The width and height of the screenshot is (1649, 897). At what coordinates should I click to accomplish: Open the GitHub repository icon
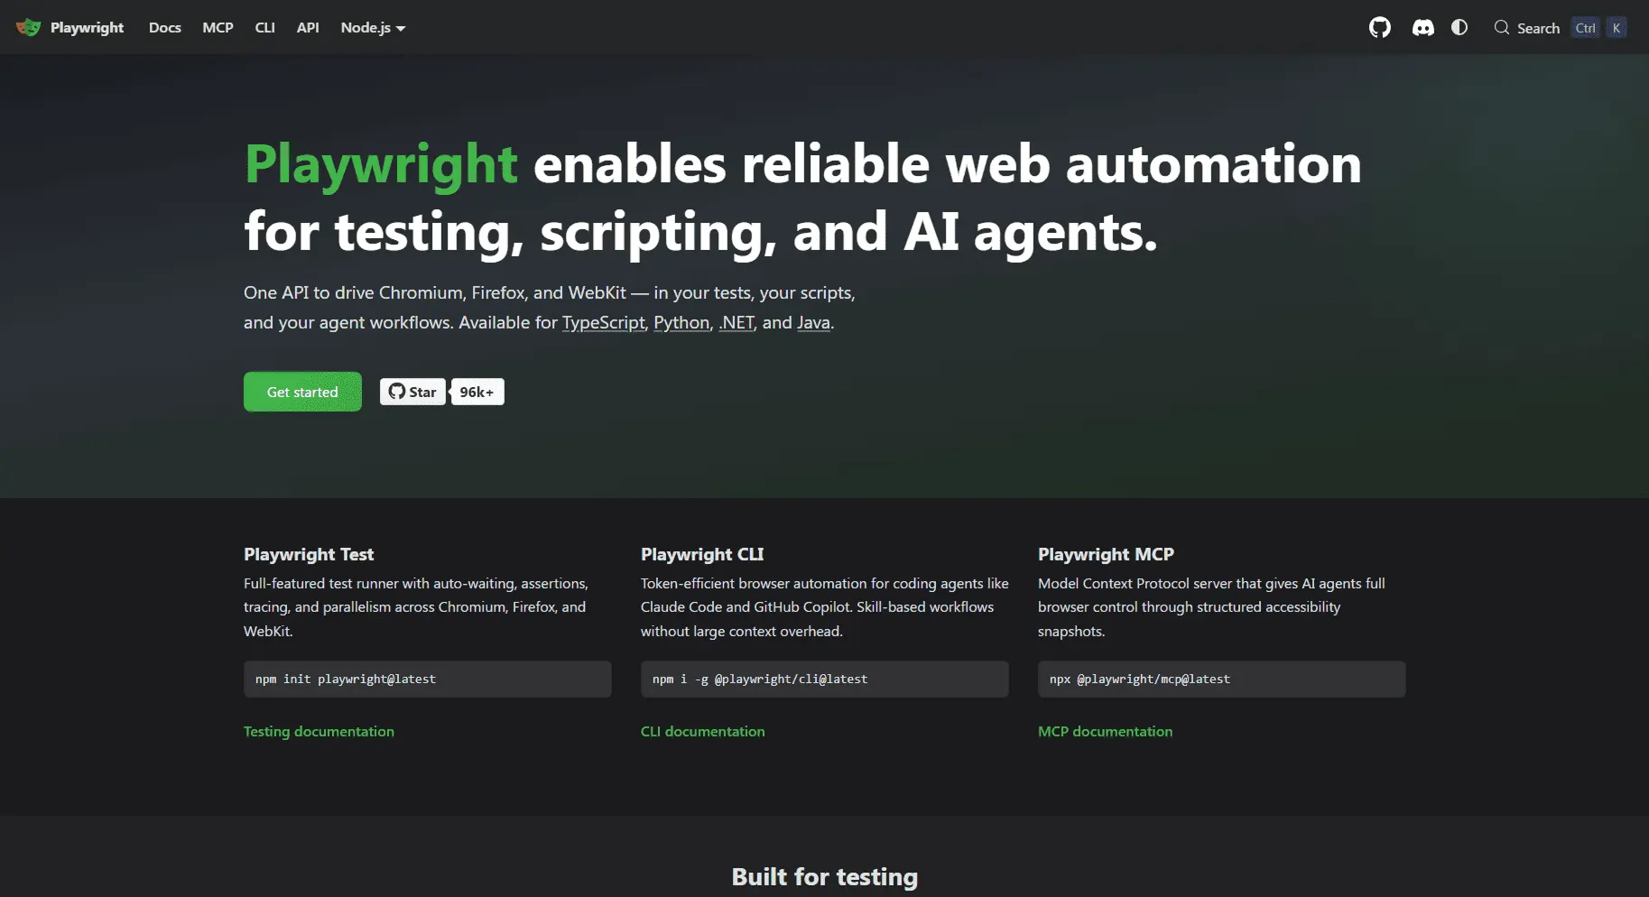1379,28
